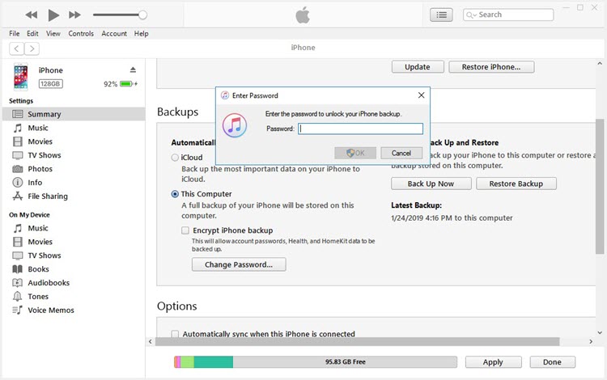This screenshot has height=380, width=607.
Task: Open Photos in the sidebar
Action: tap(74, 169)
